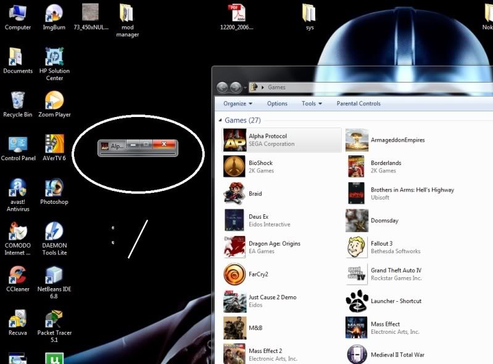Screen dimensions: 493x364
Task: Select Borderlands game icon
Action: 356,167
